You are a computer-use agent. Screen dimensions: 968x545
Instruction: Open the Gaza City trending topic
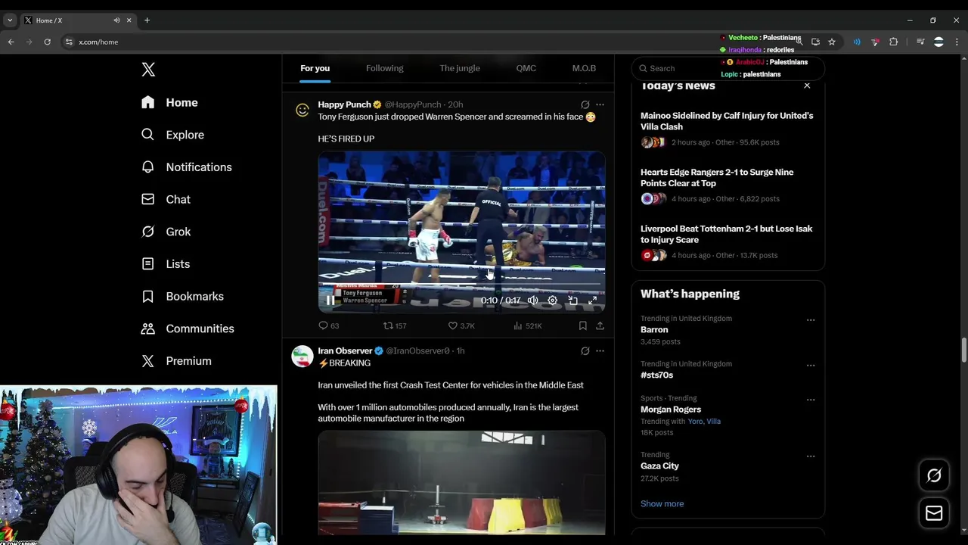tap(659, 466)
